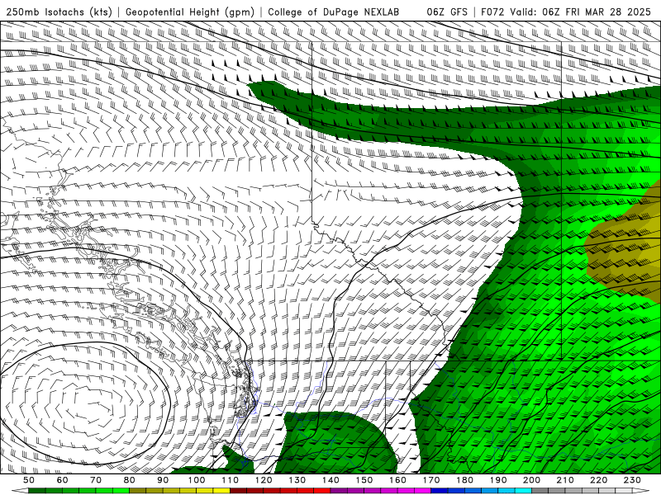This screenshot has width=661, height=495.
Task: Click the lightest gray 225–230 kt swatch
Action: point(624,490)
